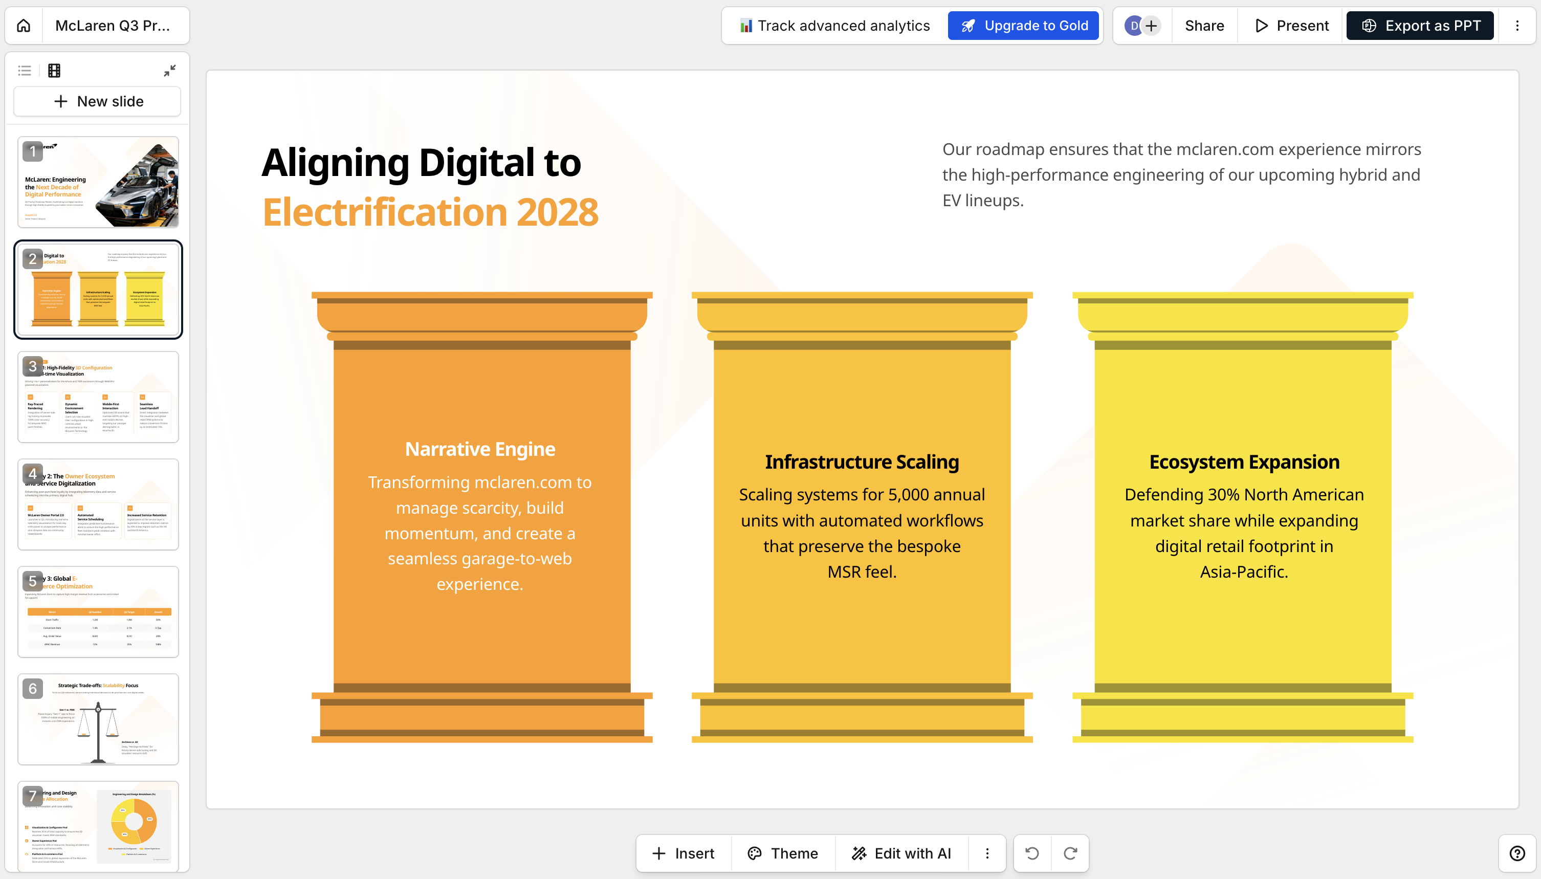Select the Ecosystem Expansion heading
The image size is (1541, 879).
(x=1244, y=461)
